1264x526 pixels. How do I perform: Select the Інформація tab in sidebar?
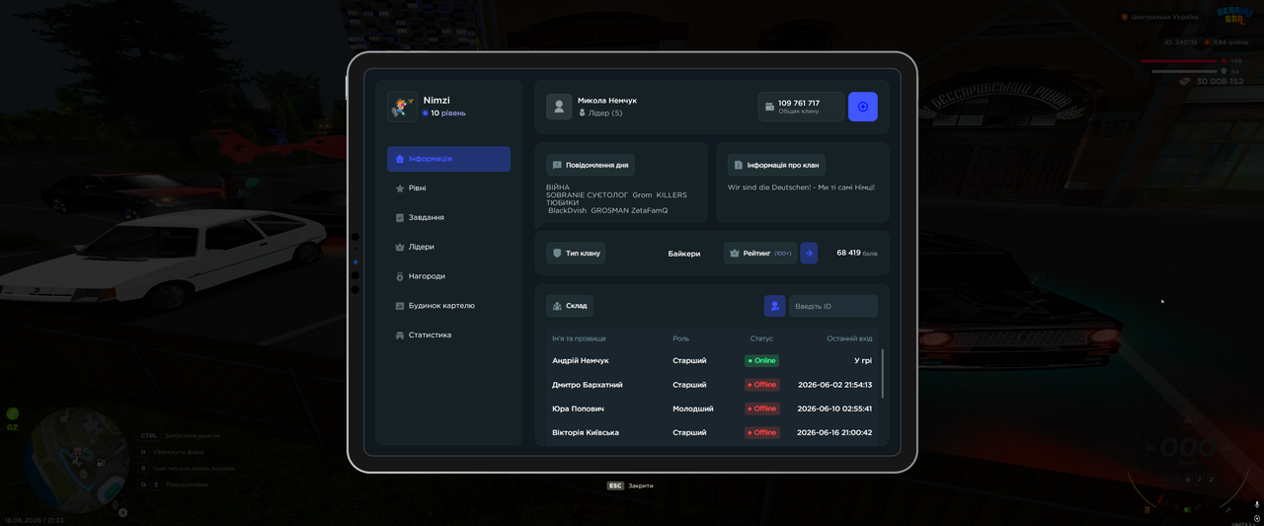click(x=448, y=159)
